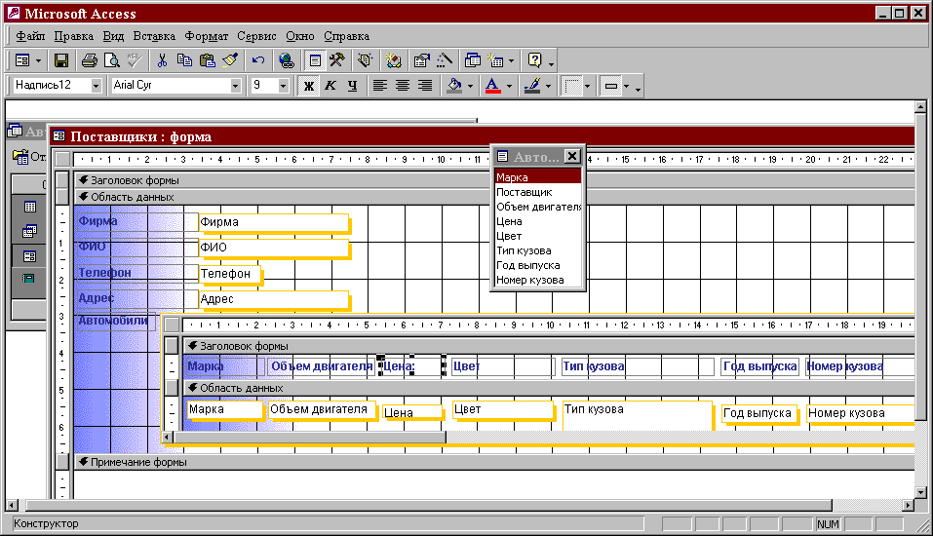This screenshot has height=536, width=933.
Task: Align text left
Action: pyautogui.click(x=379, y=86)
